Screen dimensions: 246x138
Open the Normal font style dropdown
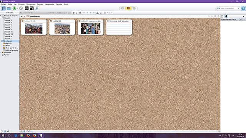coord(53,13)
